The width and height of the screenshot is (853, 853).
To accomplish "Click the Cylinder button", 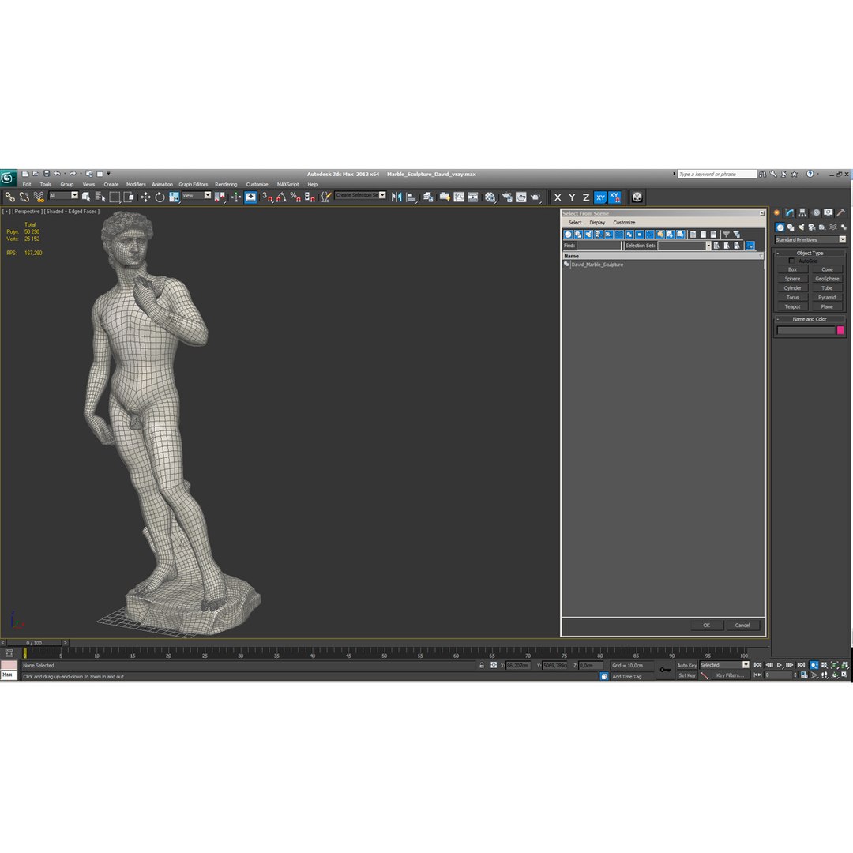I will pyautogui.click(x=792, y=288).
